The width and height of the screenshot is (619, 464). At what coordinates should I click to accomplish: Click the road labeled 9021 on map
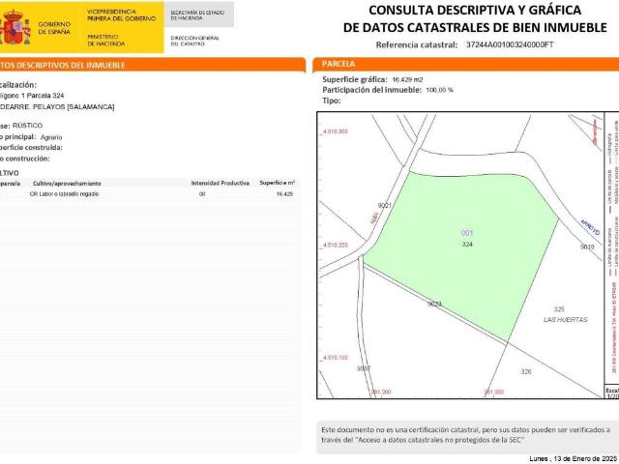pyautogui.click(x=384, y=205)
